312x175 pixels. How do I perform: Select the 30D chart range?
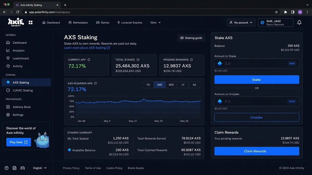tap(160, 85)
